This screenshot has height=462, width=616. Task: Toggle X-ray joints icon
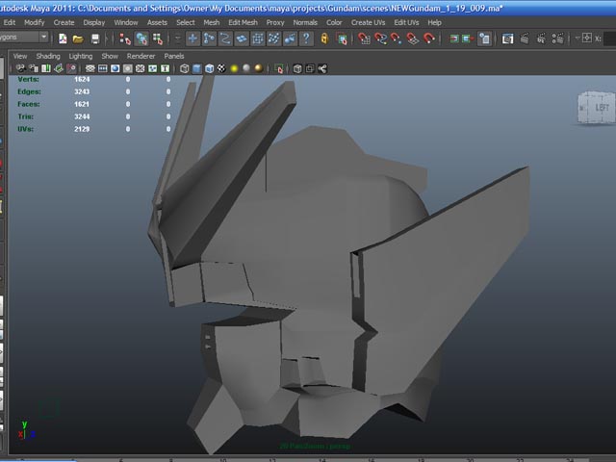[x=322, y=68]
